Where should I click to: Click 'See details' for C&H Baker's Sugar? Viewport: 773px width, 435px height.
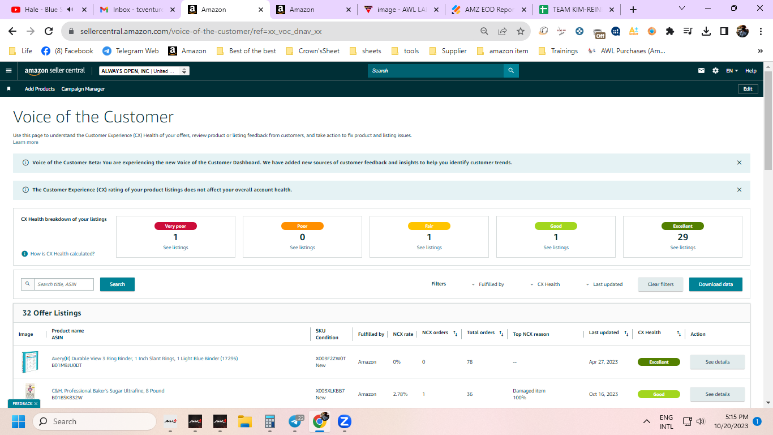point(718,394)
